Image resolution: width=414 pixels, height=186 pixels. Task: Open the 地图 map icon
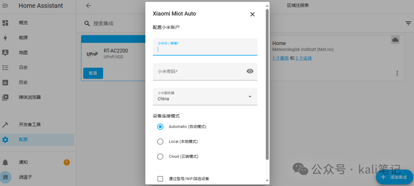5,53
